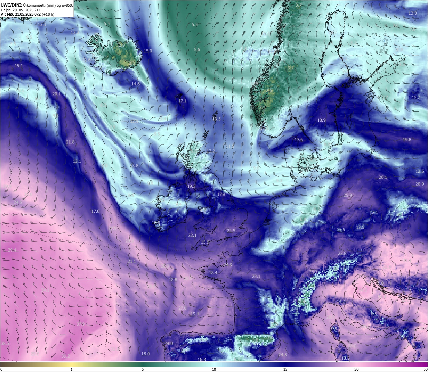Click the 'IT: þri. 20. 05. 2025 21Z' line
Viewport: 428px width, 372px height.
pos(21,10)
